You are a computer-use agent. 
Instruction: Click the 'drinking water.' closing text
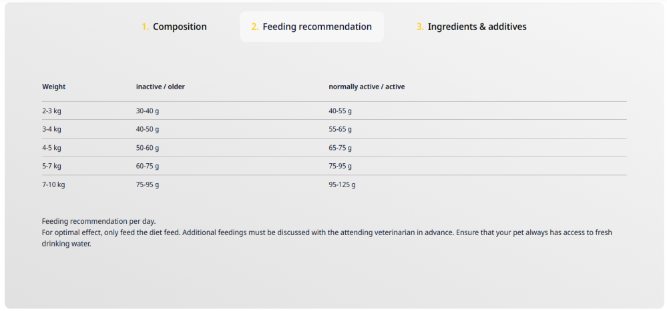pyautogui.click(x=66, y=244)
